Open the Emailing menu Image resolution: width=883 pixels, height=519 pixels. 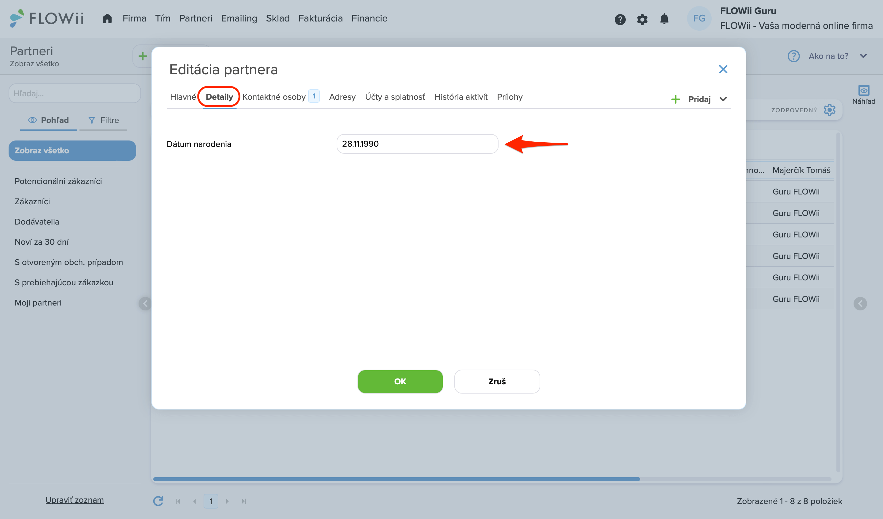point(239,18)
